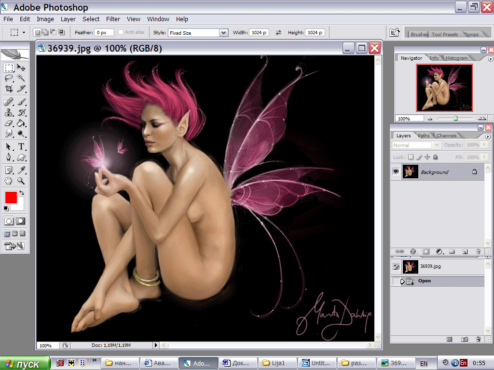Select the Path Selection tool
The image size is (494, 370).
coord(9,146)
